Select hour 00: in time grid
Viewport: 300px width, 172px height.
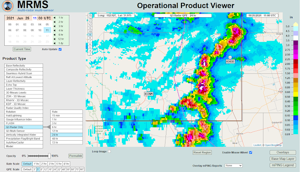[x=10, y=24]
